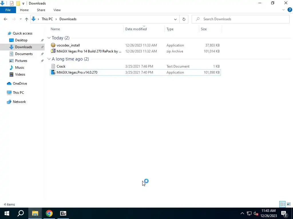Screen dimensions: 293x219
Task: Open the Share ribbon tab
Action: click(x=41, y=10)
